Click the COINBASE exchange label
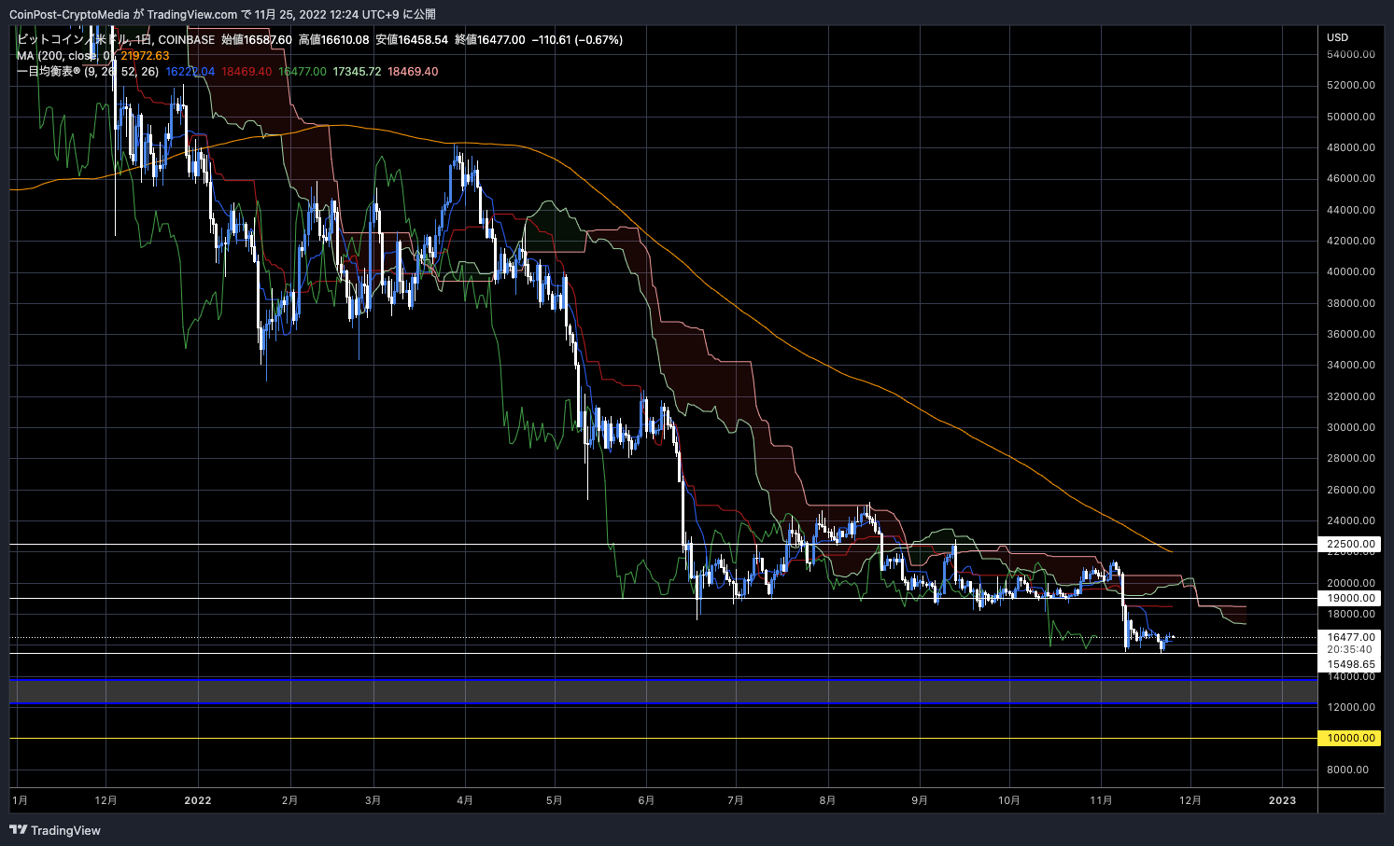Viewport: 1394px width, 846px height. (187, 40)
